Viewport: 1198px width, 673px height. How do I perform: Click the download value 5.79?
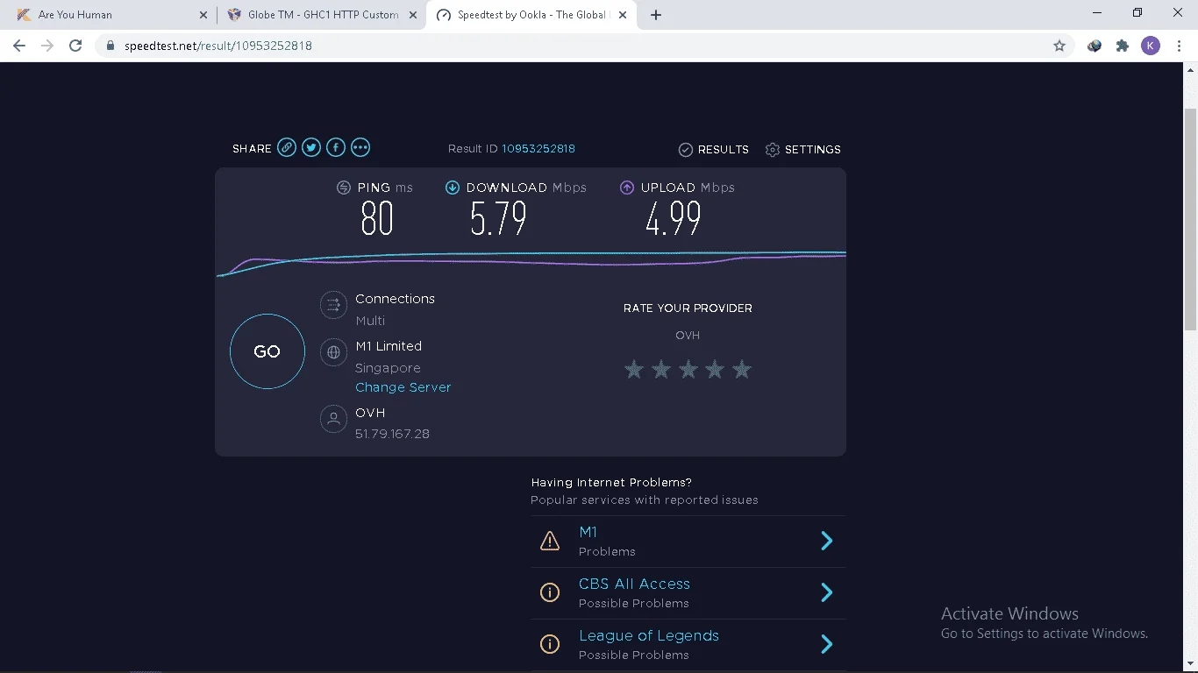498,219
